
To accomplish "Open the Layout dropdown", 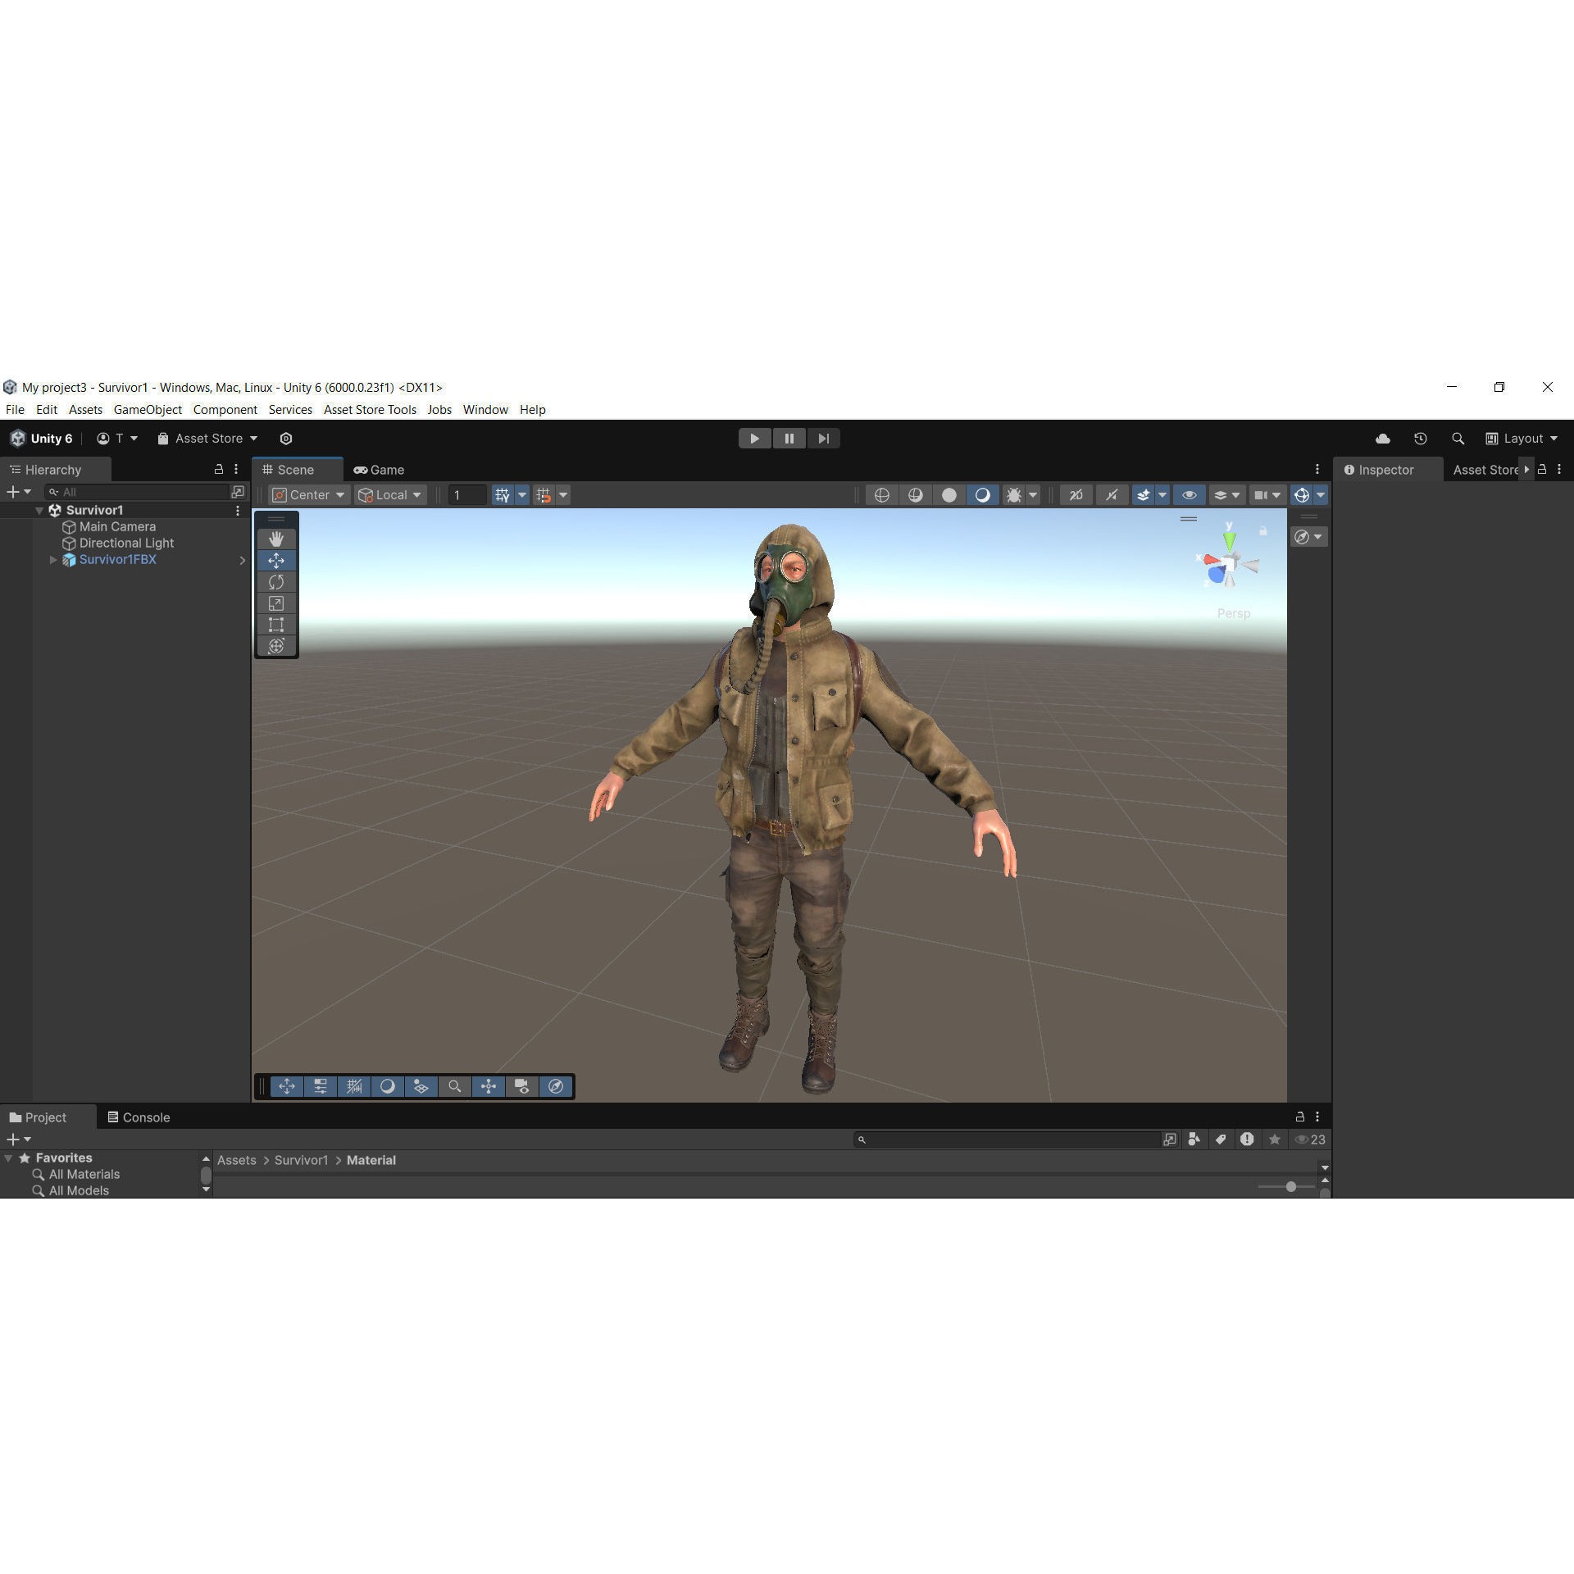I will pos(1522,439).
